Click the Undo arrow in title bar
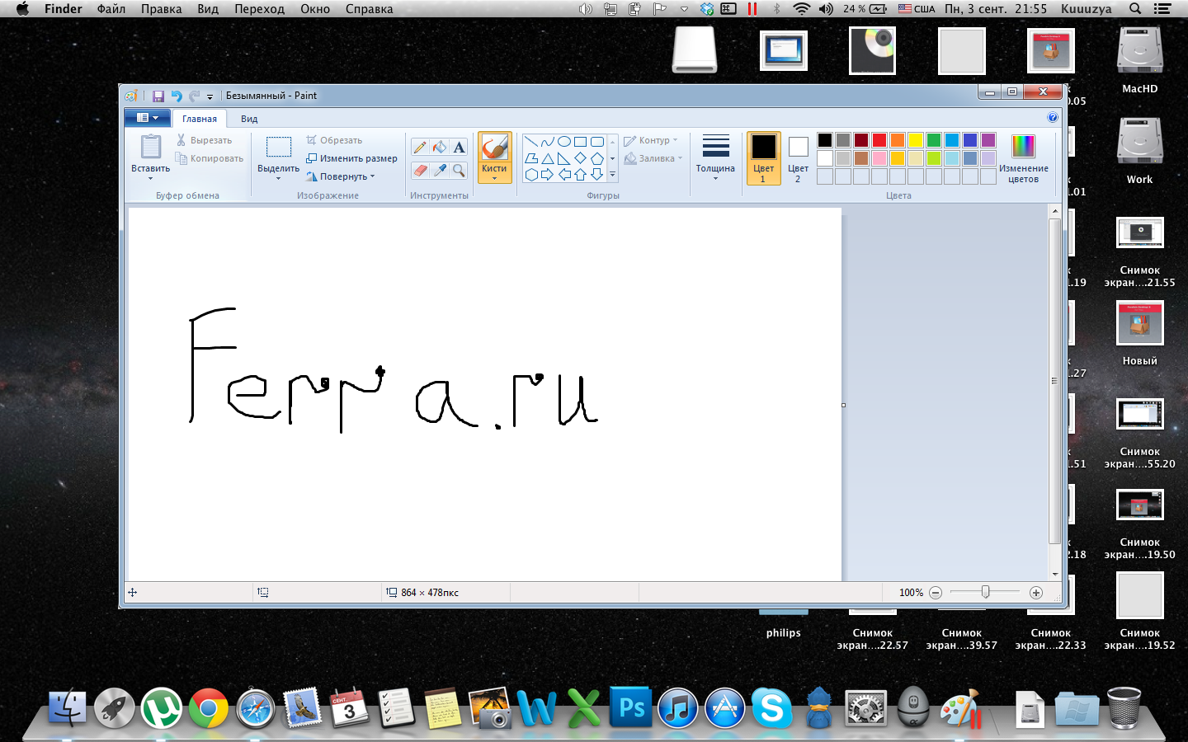The width and height of the screenshot is (1188, 742). 176,96
